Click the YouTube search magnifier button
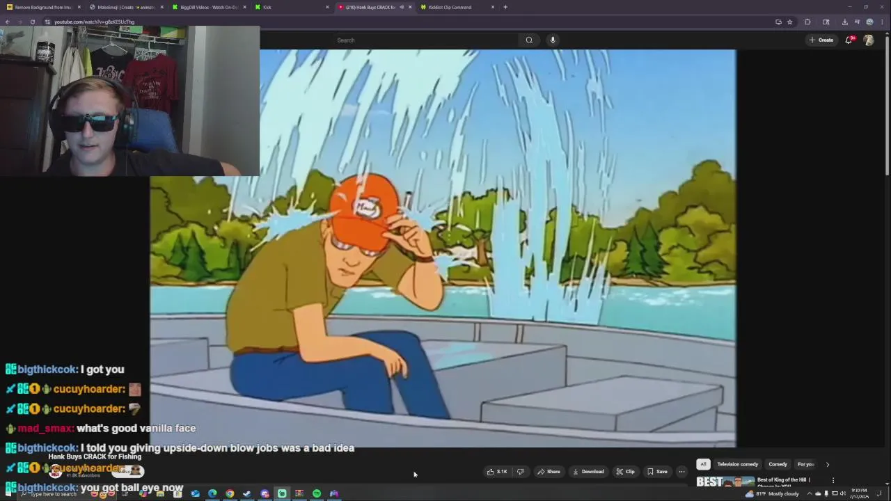This screenshot has width=891, height=501. 529,40
